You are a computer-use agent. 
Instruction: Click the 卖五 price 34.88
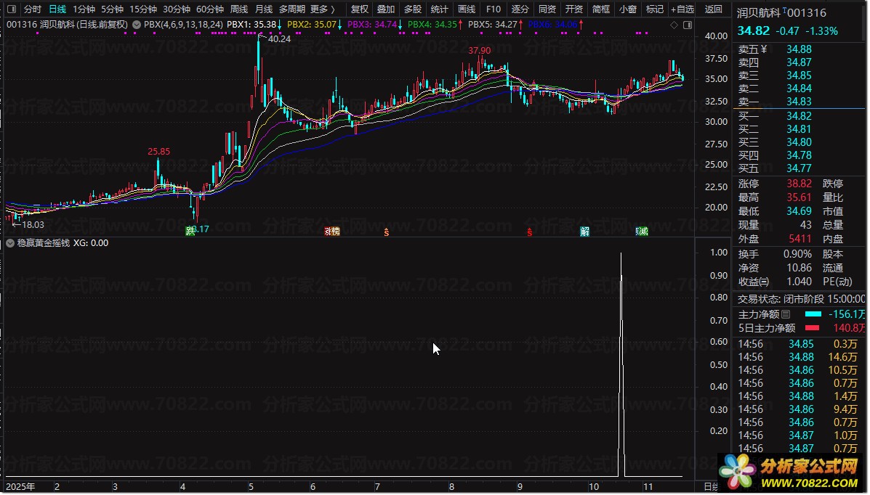(x=799, y=49)
